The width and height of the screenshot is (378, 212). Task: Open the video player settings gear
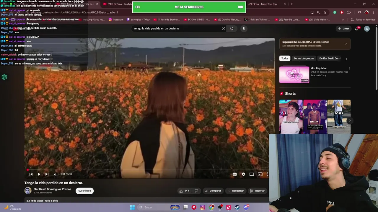[x=243, y=174]
